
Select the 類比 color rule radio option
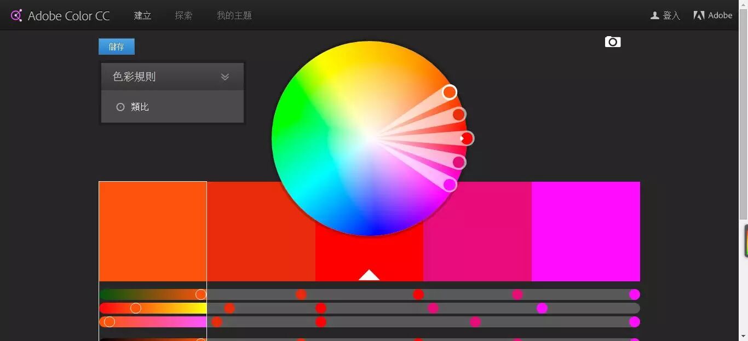(x=120, y=107)
